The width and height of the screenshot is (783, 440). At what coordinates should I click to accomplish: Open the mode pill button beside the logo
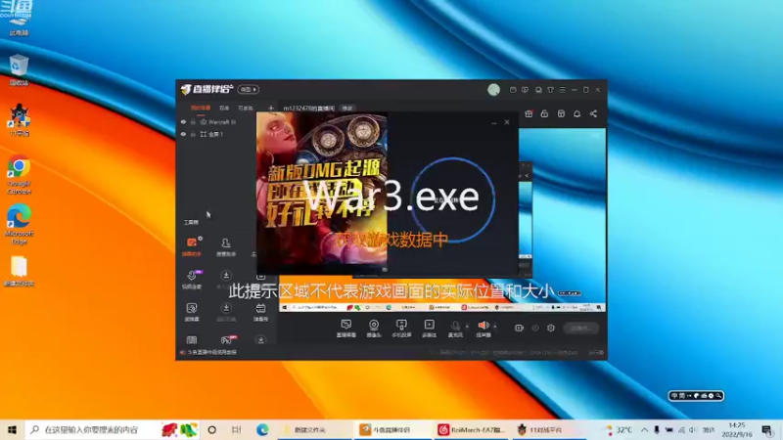(x=249, y=89)
